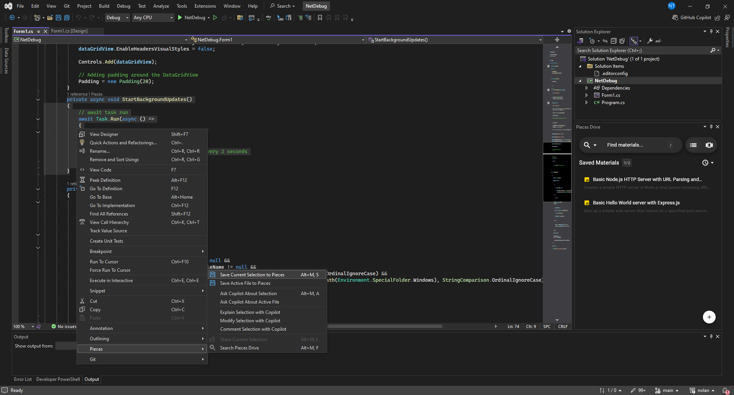Open the Toolbox side tab
Viewport: 734px width, 395px height.
(6, 35)
